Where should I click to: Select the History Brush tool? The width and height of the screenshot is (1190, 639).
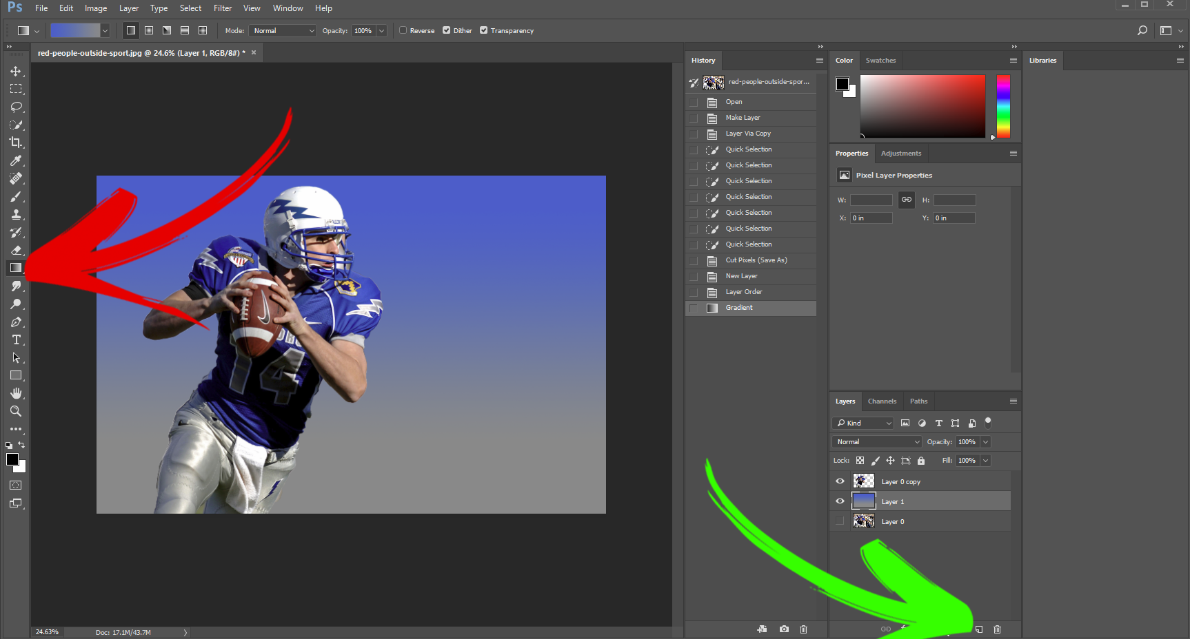pyautogui.click(x=16, y=232)
